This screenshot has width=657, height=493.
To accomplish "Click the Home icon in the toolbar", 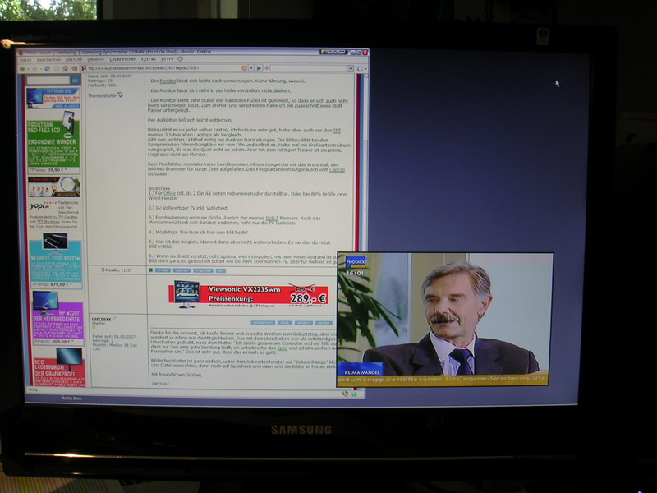I will [x=67, y=68].
